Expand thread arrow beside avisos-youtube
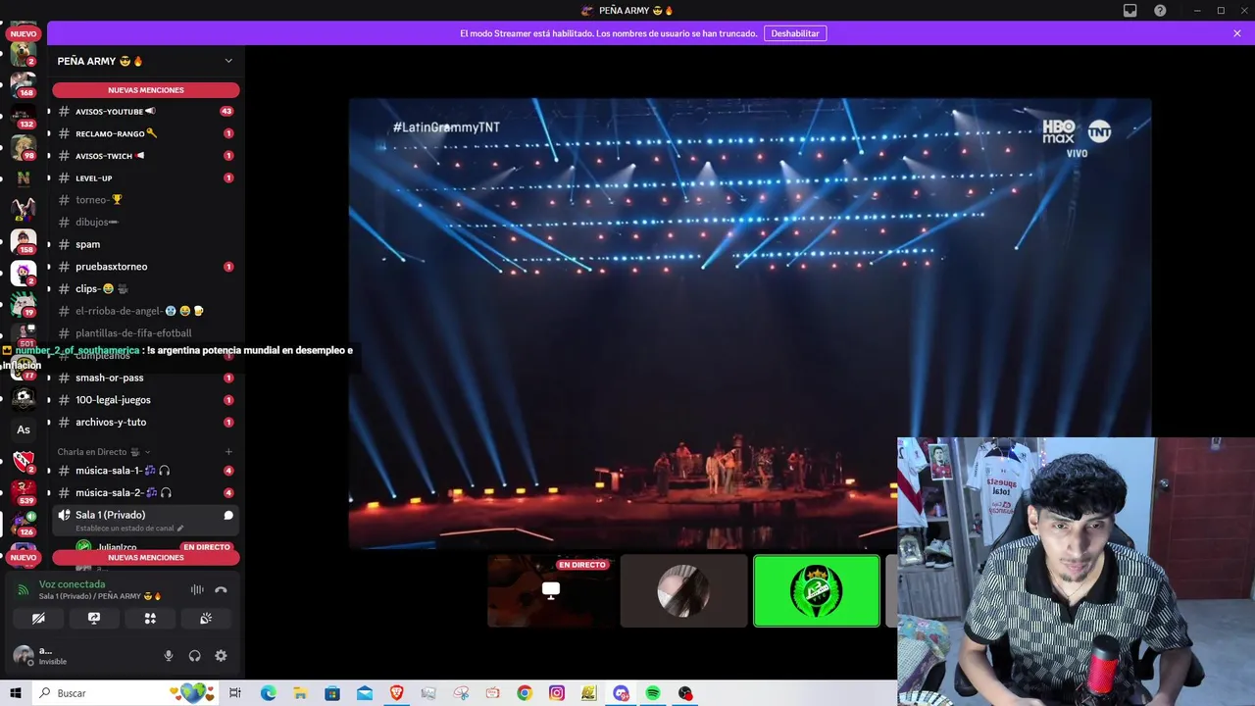1255x706 pixels. [x=49, y=112]
